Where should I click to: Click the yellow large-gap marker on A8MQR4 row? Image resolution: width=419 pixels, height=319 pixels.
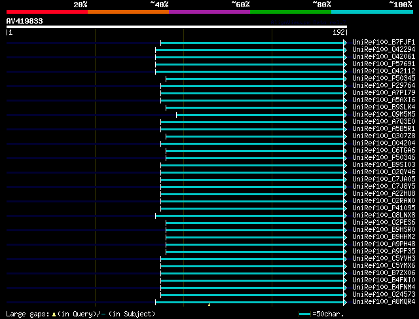pyautogui.click(x=209, y=305)
